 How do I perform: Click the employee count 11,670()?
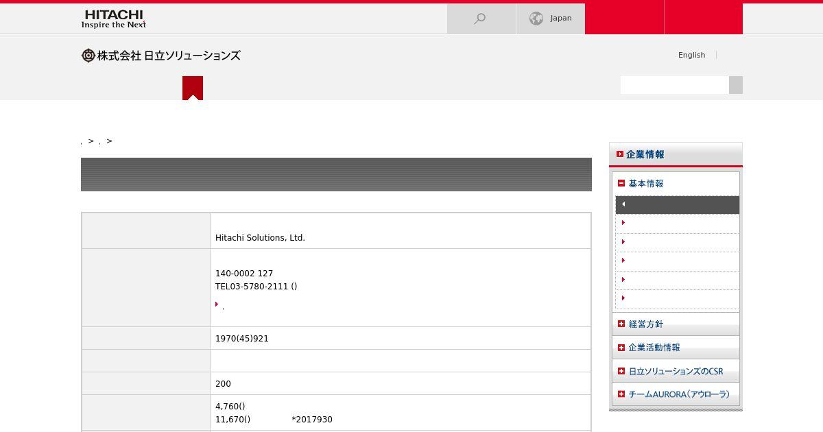tap(232, 420)
